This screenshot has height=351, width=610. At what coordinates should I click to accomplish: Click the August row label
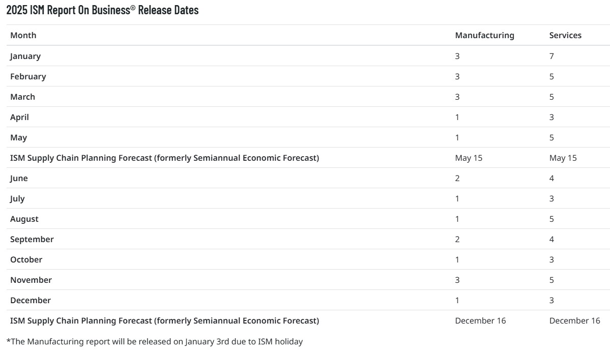(x=24, y=219)
